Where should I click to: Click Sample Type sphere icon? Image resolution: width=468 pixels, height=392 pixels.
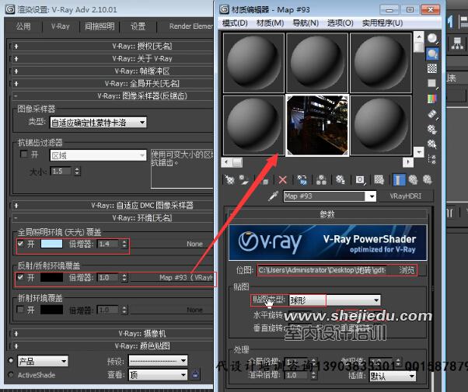(x=432, y=39)
